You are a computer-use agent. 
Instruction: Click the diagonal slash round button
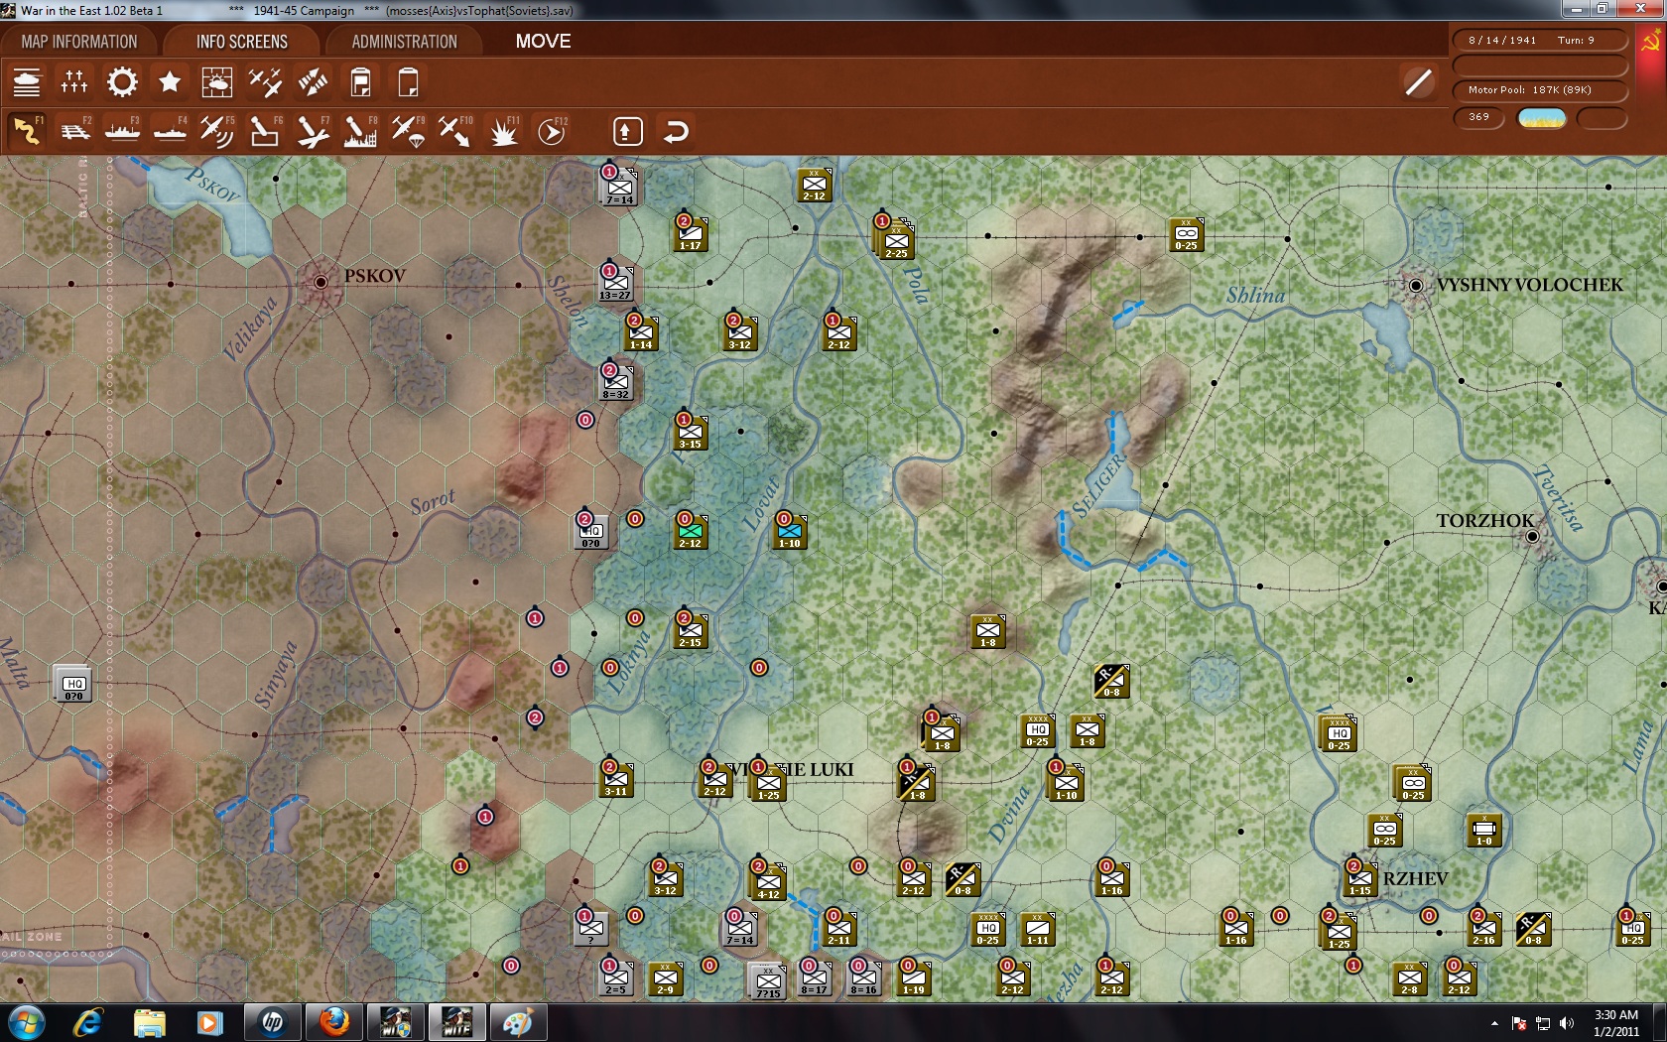[x=1419, y=82]
